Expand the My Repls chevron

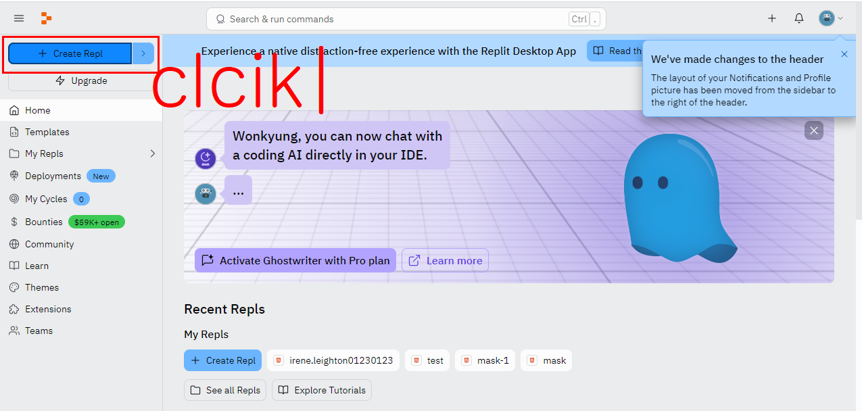(152, 153)
